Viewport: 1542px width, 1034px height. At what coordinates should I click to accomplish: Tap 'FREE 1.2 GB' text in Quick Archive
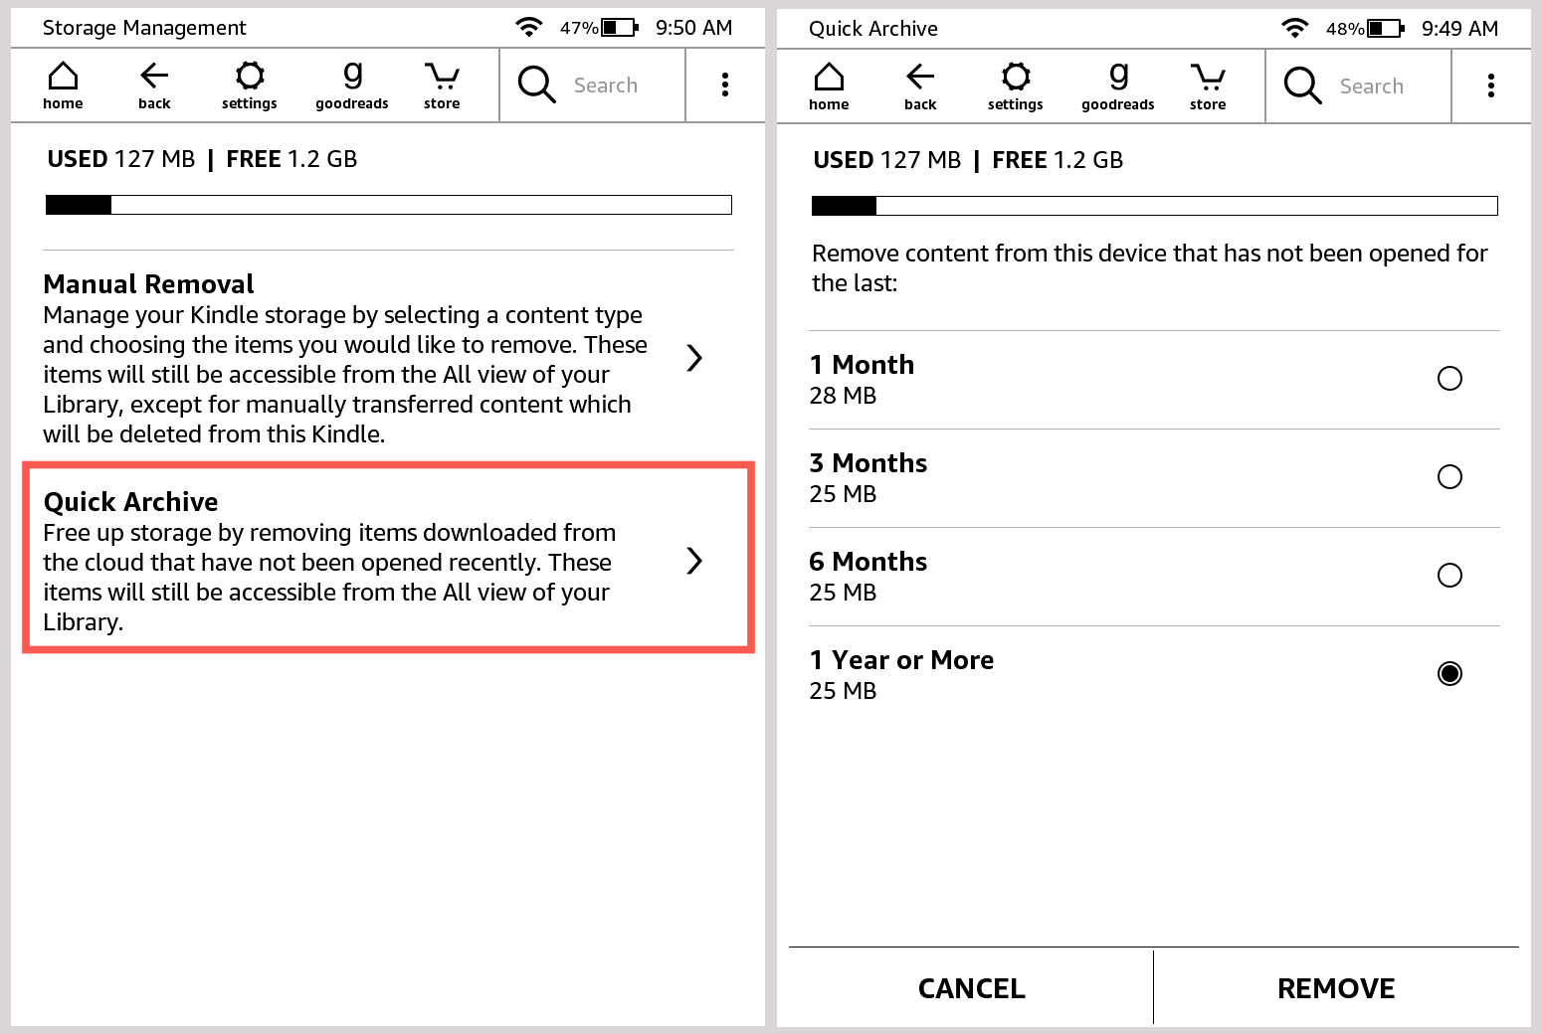tap(1058, 160)
